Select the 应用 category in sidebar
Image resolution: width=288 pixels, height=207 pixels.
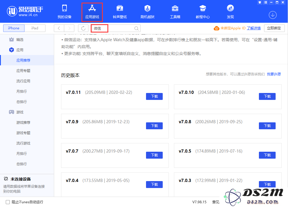click(20, 50)
